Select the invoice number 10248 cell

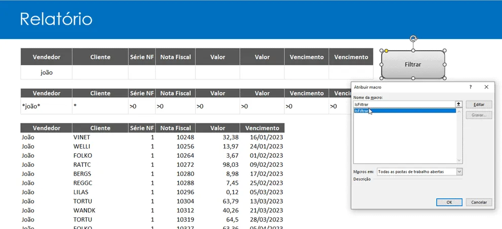point(175,138)
